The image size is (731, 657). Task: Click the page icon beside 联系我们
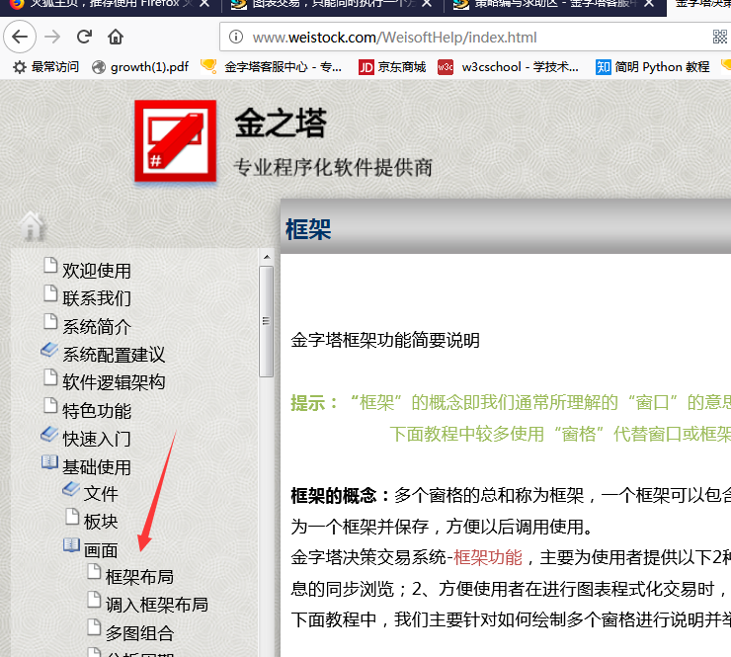(50, 292)
